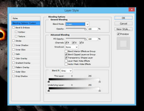The height and width of the screenshot is (111, 144).
Task: Click the layer style preview thumbnail
Action: (123, 43)
